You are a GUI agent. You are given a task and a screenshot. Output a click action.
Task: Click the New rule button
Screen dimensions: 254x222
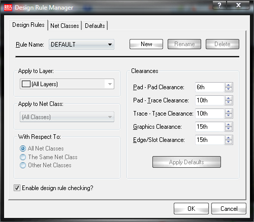tap(146, 44)
